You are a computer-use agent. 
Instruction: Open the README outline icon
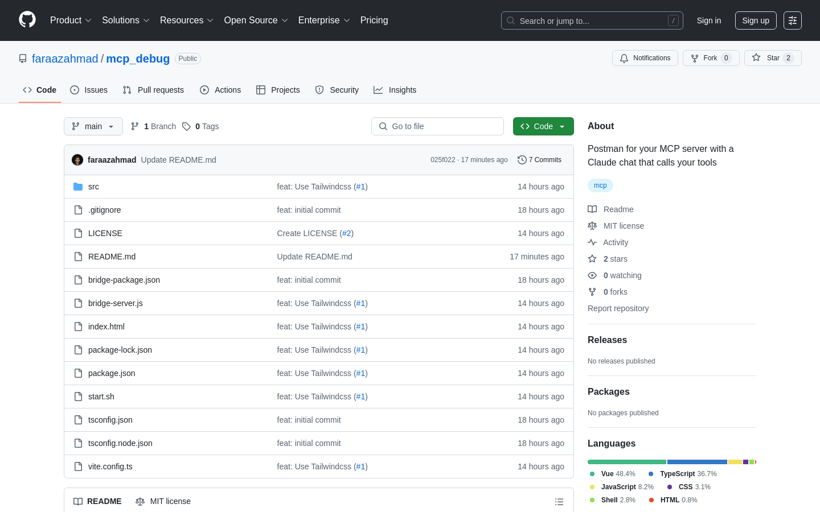pyautogui.click(x=559, y=502)
